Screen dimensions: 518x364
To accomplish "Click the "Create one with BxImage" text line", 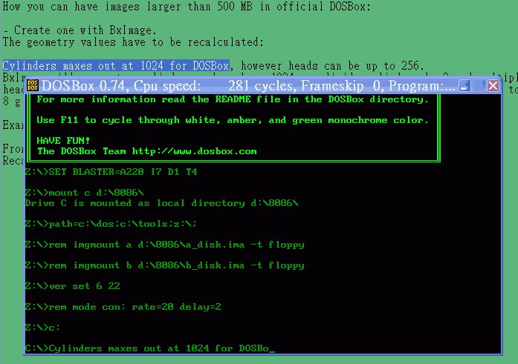I will pyautogui.click(x=80, y=30).
